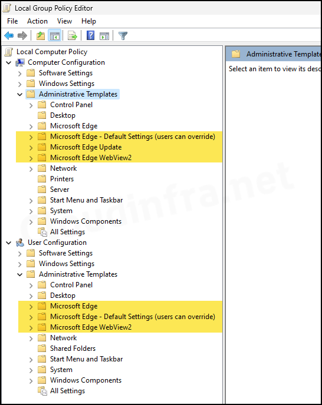Toggle Show/Hide Action Pane icon
The width and height of the screenshot is (322, 405).
point(104,35)
